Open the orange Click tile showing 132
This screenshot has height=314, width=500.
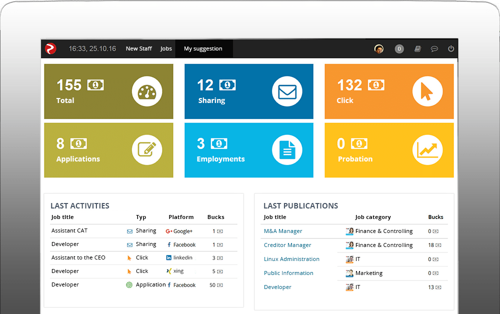click(x=389, y=91)
